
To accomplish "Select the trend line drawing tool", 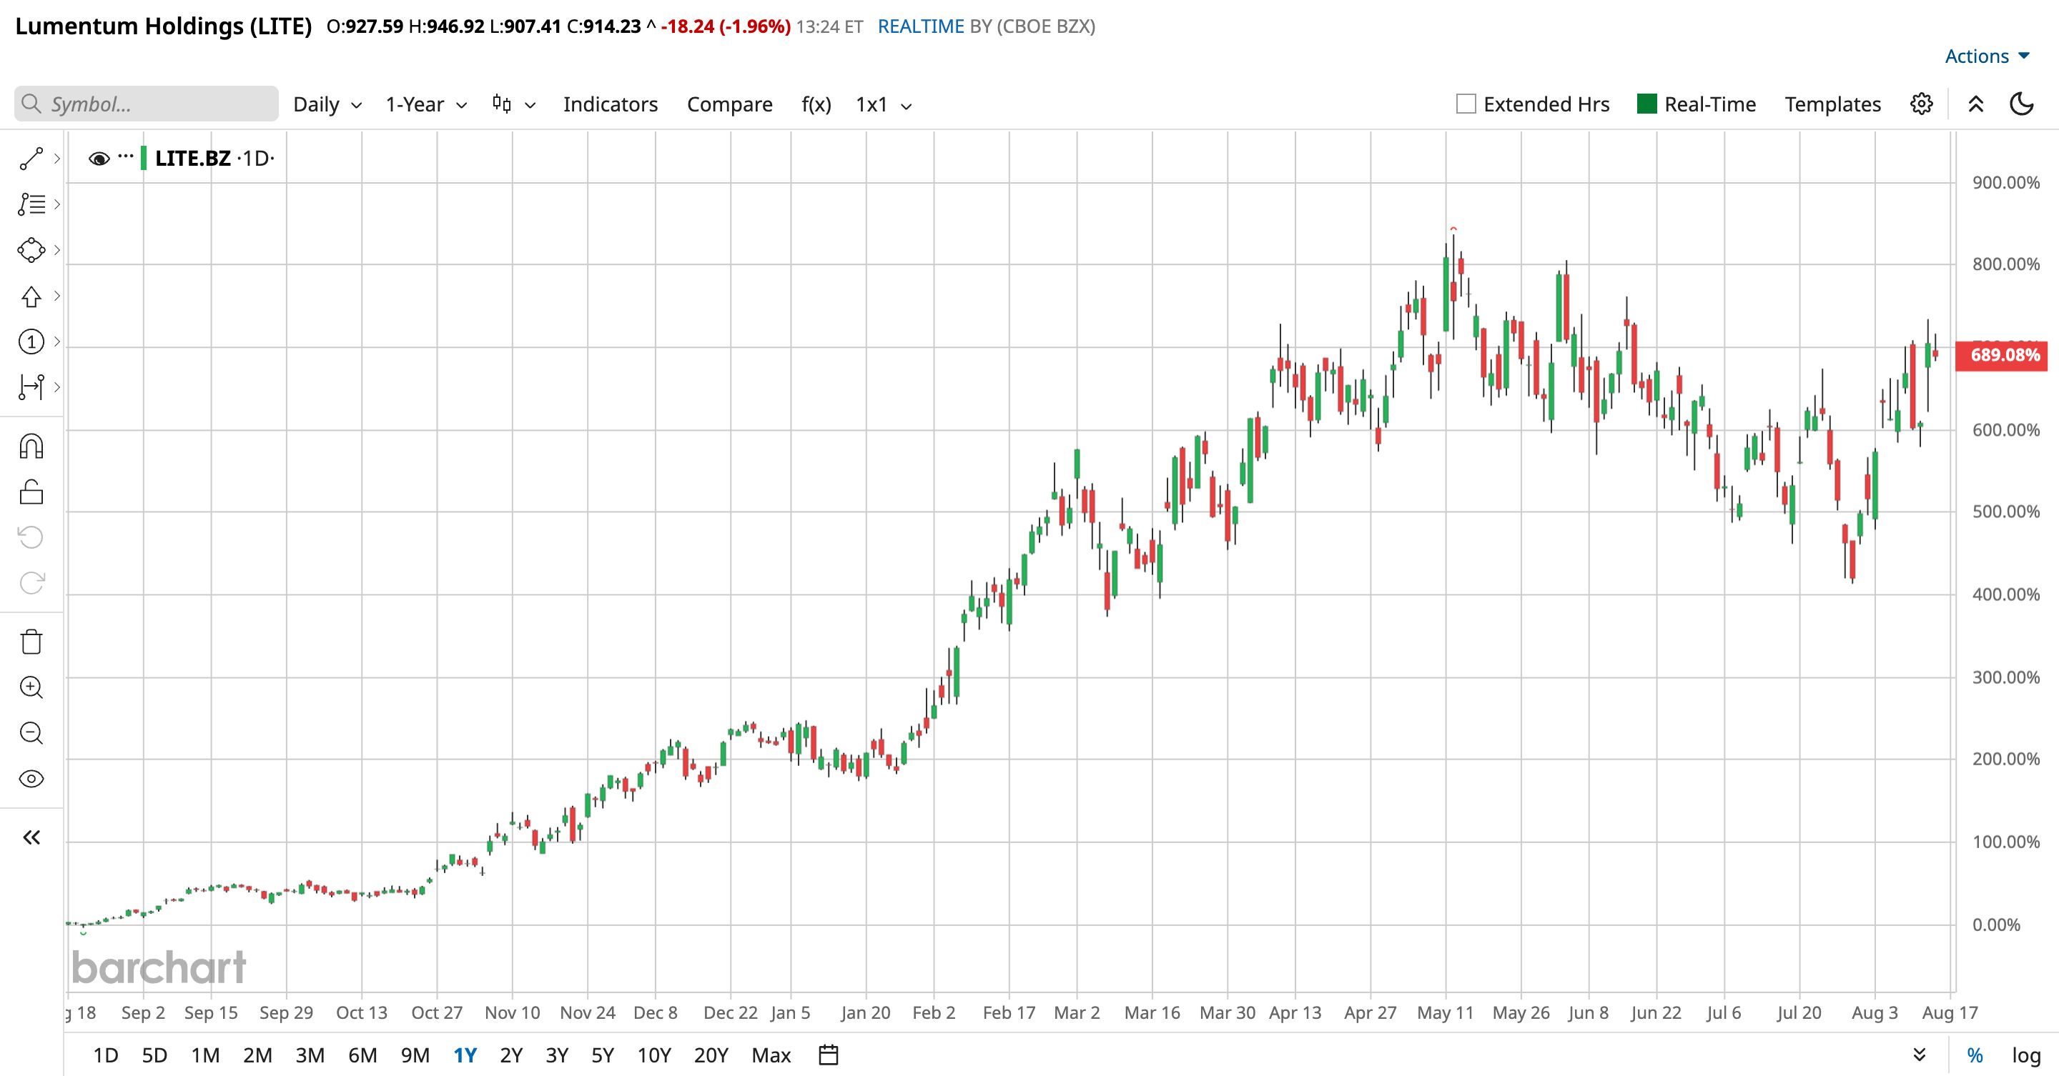I will point(31,159).
